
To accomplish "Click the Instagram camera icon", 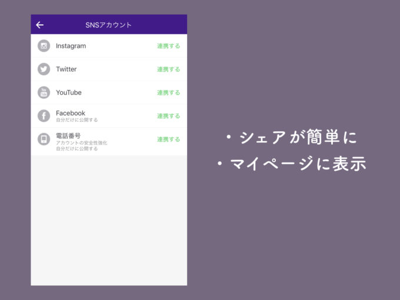I will (44, 46).
